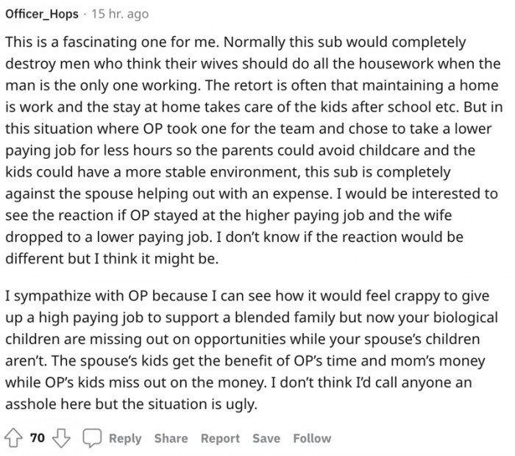Click the speech bubble reply icon
515x456 pixels.
[90, 438]
